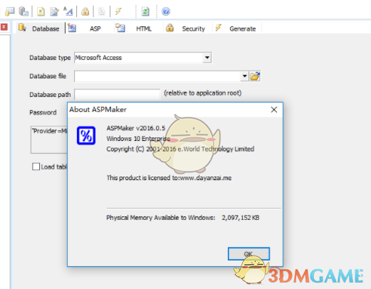Image resolution: width=371 pixels, height=289 pixels.
Task: Expand the Database file dropdown arrow
Action: coord(244,76)
